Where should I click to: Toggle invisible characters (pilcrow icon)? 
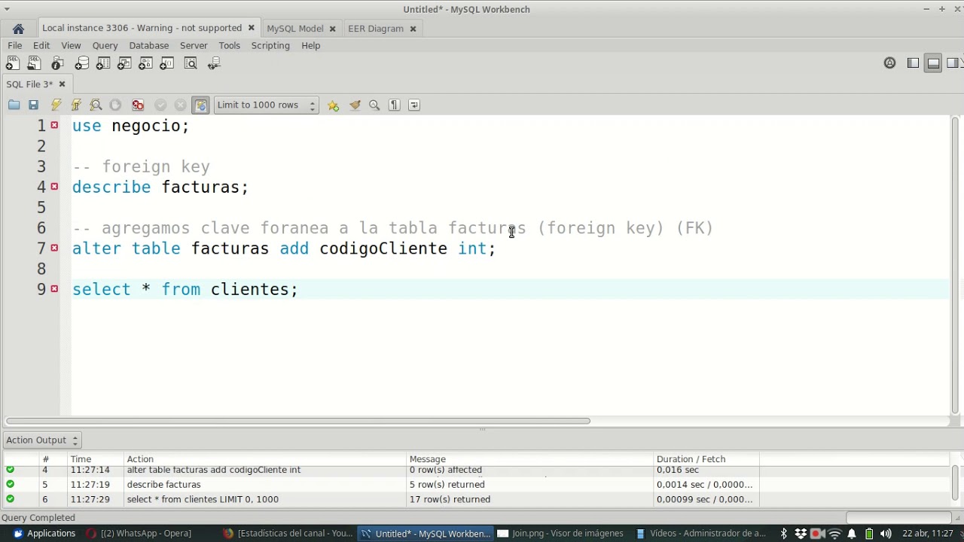[394, 105]
